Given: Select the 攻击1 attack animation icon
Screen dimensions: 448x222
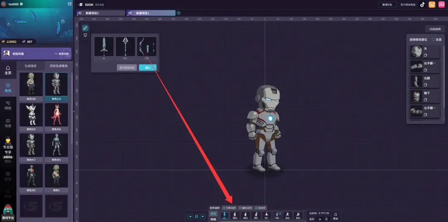Looking at the screenshot, I should (288, 215).
